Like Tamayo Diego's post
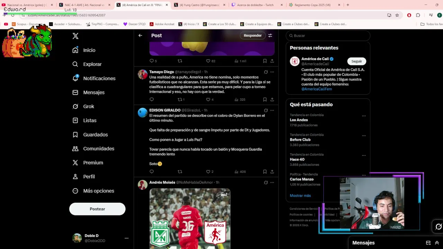This screenshot has height=249, width=443. coord(208,99)
